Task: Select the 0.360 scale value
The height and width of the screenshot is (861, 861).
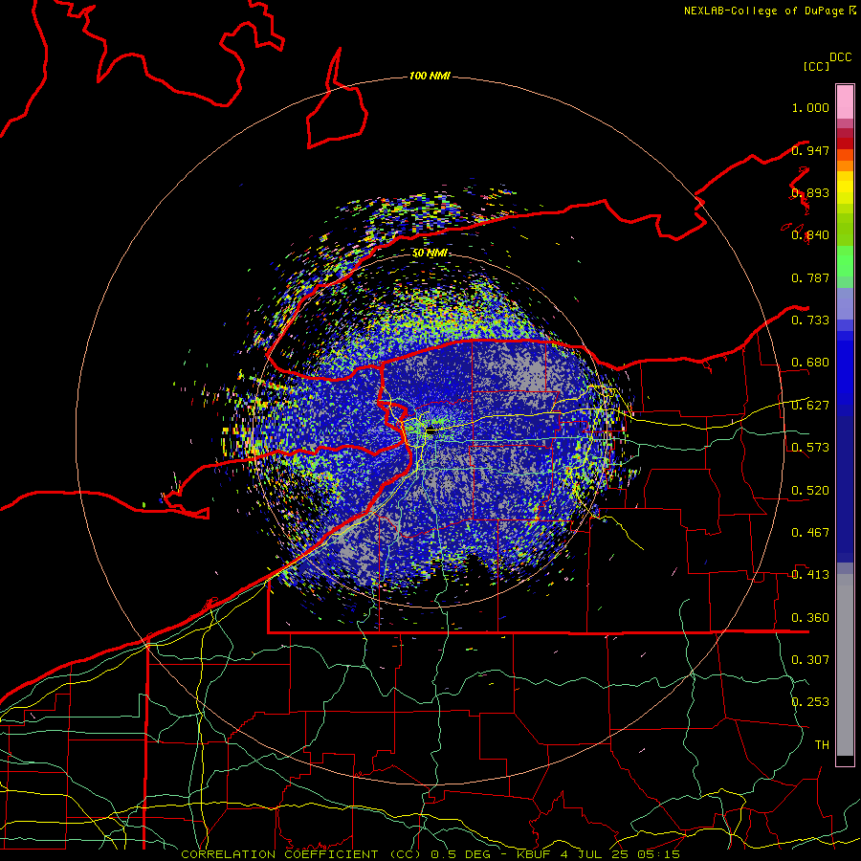Action: tap(810, 618)
